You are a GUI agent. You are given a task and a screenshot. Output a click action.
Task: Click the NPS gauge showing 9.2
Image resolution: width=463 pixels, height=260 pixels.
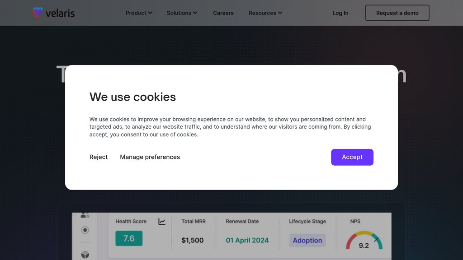[x=364, y=240]
